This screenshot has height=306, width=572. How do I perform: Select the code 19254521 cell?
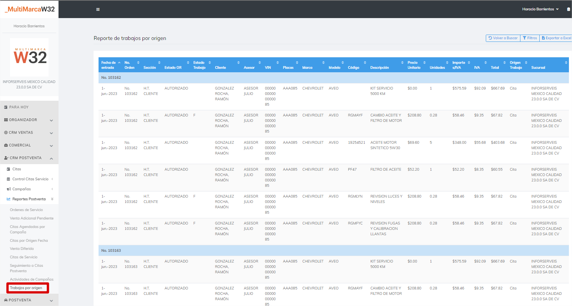coord(356,143)
